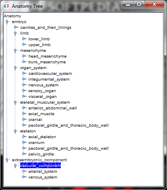Select trunk_mesenchyme in the tree

47,62
